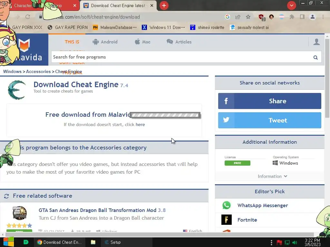The image size is (330, 247).
Task: Click the Accessories breadcrumb link
Action: (x=38, y=71)
